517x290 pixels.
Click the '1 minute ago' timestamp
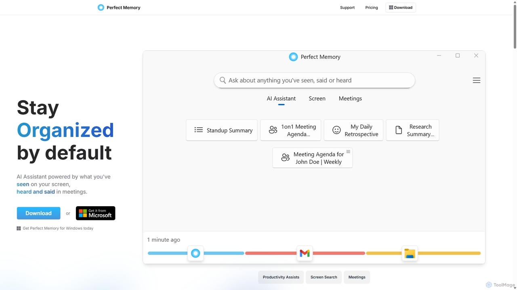click(x=164, y=240)
